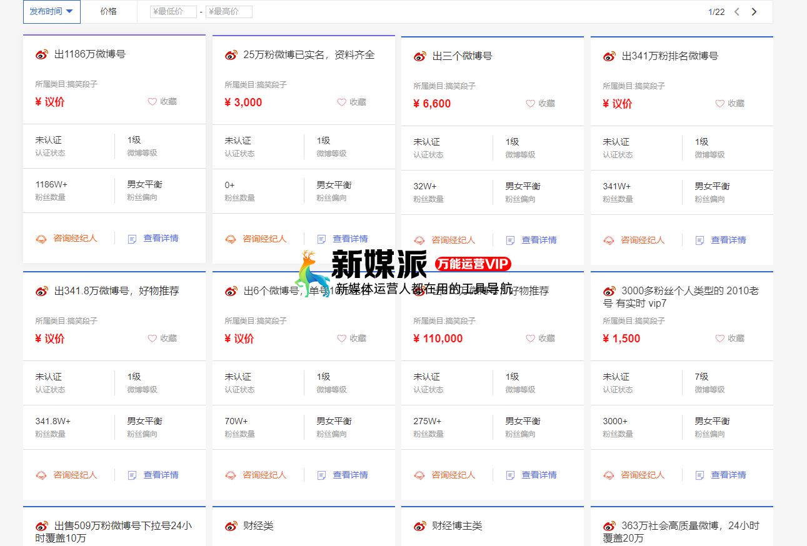Image resolution: width=807 pixels, height=546 pixels.
Task: Favorite the ¥ 6,600 listing
Action: (x=541, y=104)
